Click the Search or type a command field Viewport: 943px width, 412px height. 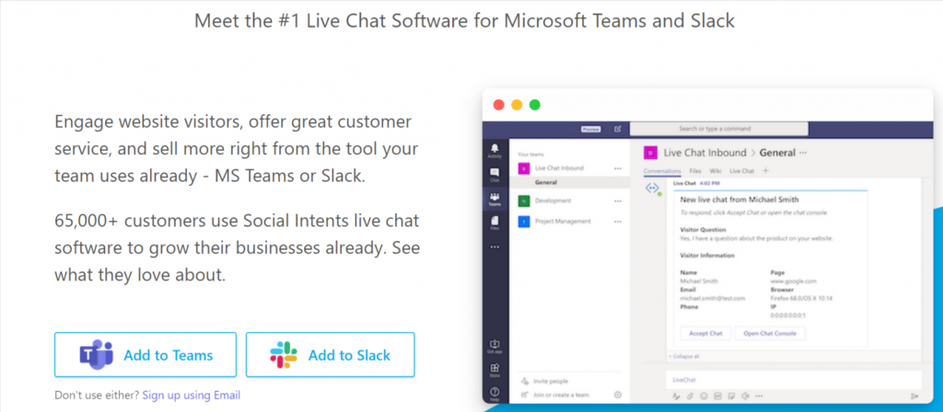coord(718,129)
